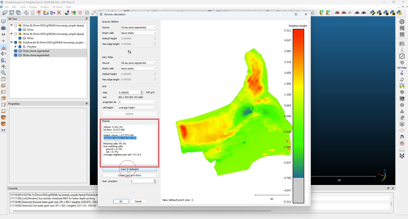Image resolution: width=408 pixels, height=219 pixels.
Task: Click the red X delete icon
Action: point(59,13)
